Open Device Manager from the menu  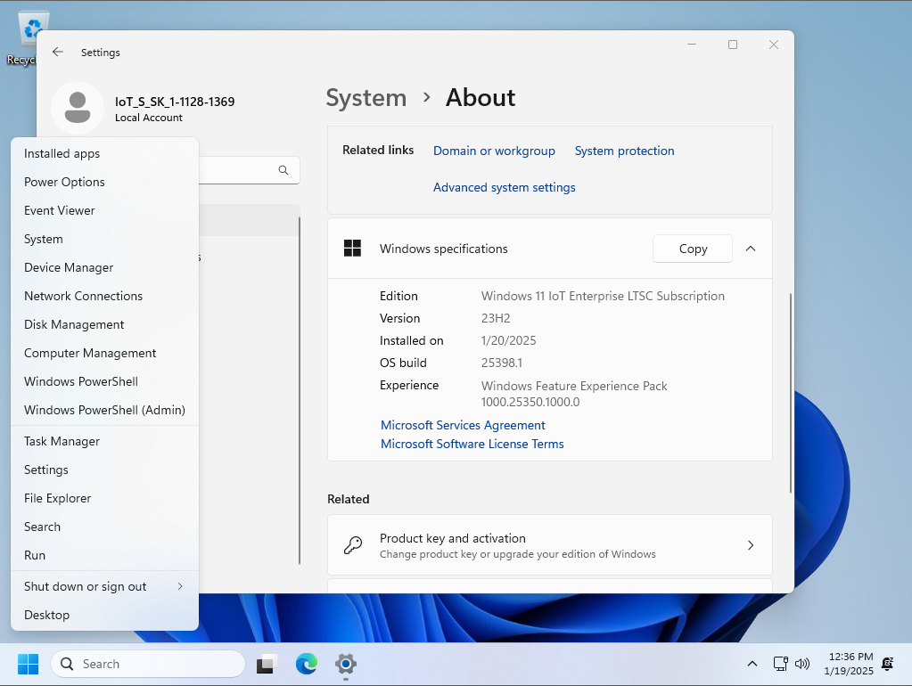[104, 267]
